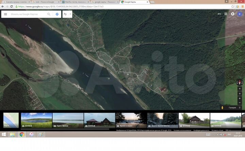Collapse the Галерея photo strip

tap(240, 107)
